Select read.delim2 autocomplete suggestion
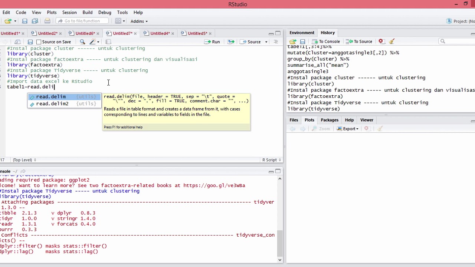475x267 pixels. 64,104
